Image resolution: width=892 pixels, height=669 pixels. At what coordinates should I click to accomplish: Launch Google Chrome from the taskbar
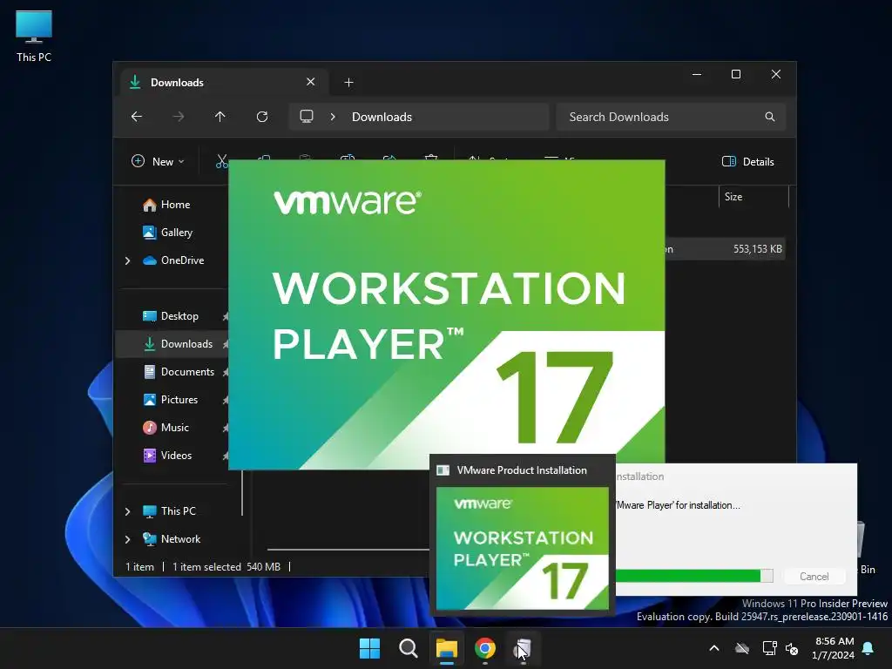point(484,648)
